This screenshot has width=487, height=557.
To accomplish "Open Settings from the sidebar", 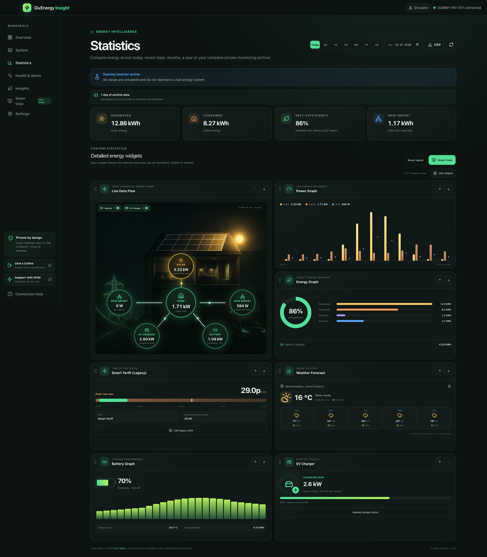I will (x=29, y=114).
